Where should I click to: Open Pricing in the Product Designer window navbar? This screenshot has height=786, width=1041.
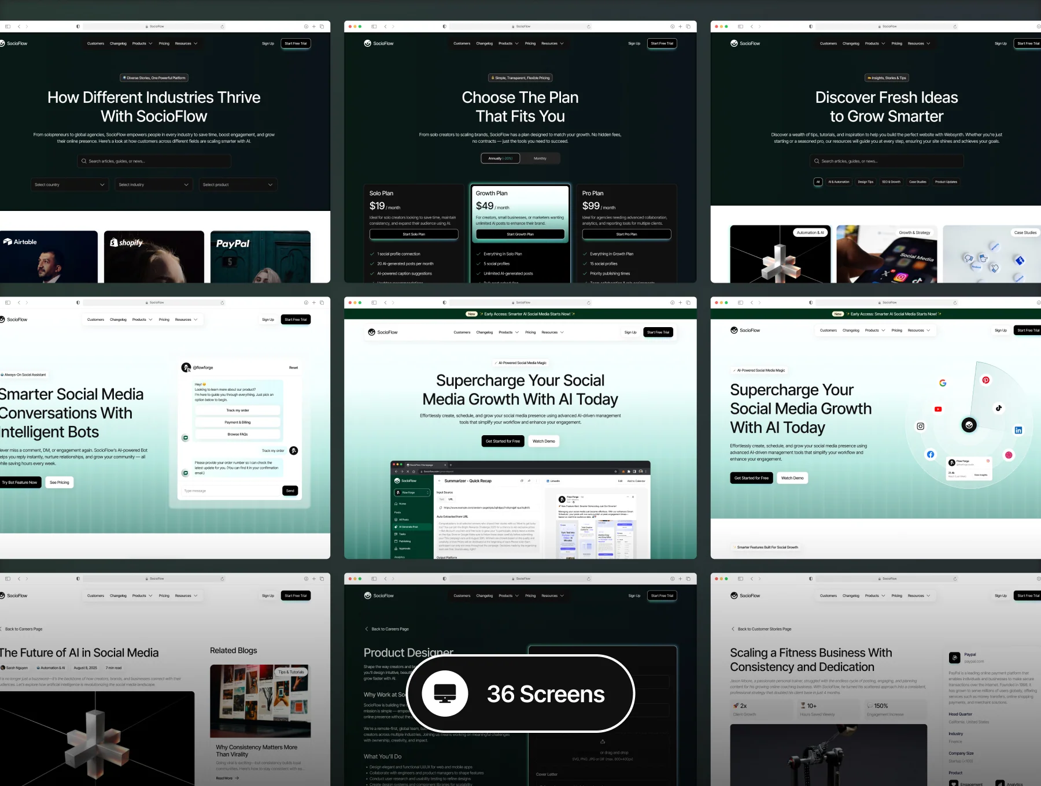[530, 595]
